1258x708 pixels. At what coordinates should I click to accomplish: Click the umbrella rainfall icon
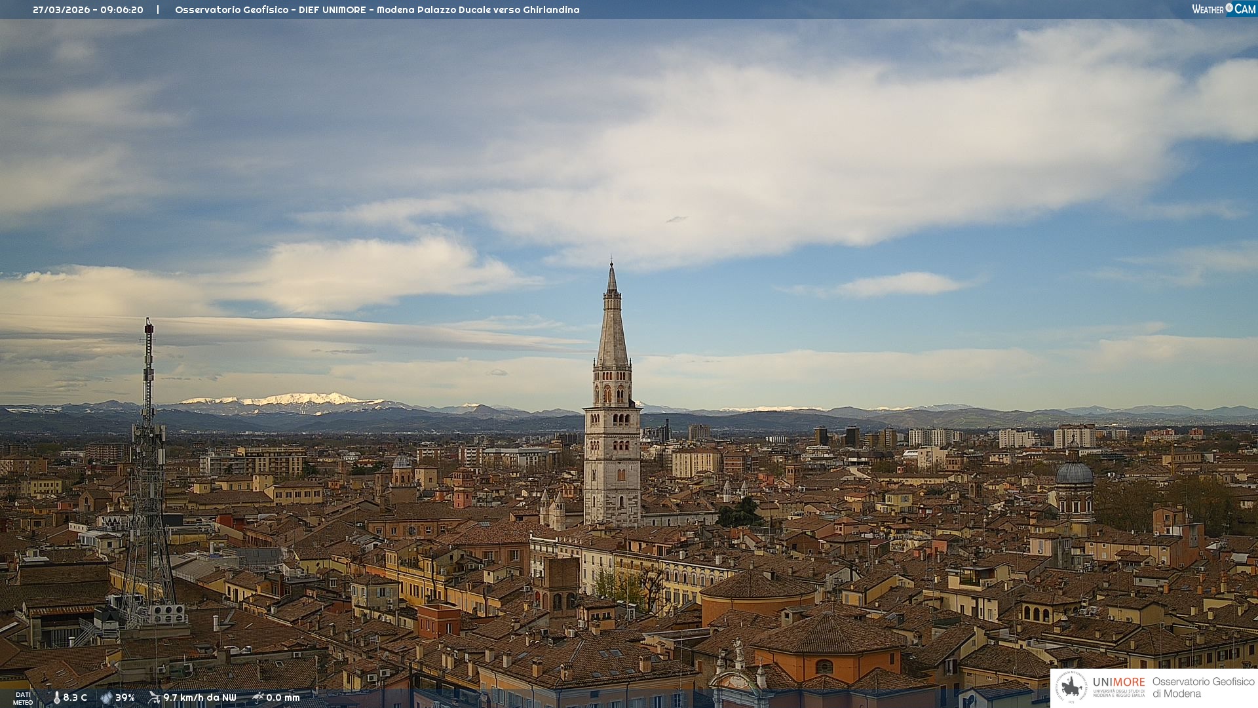pyautogui.click(x=258, y=698)
